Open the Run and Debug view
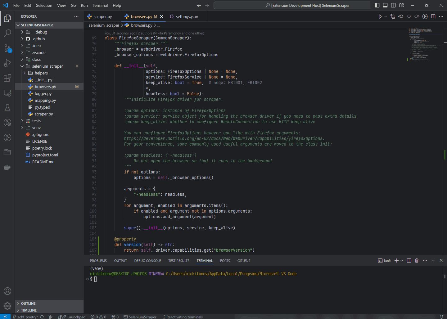 tap(7, 63)
